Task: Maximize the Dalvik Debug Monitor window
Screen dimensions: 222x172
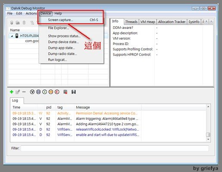Action: (x=203, y=8)
